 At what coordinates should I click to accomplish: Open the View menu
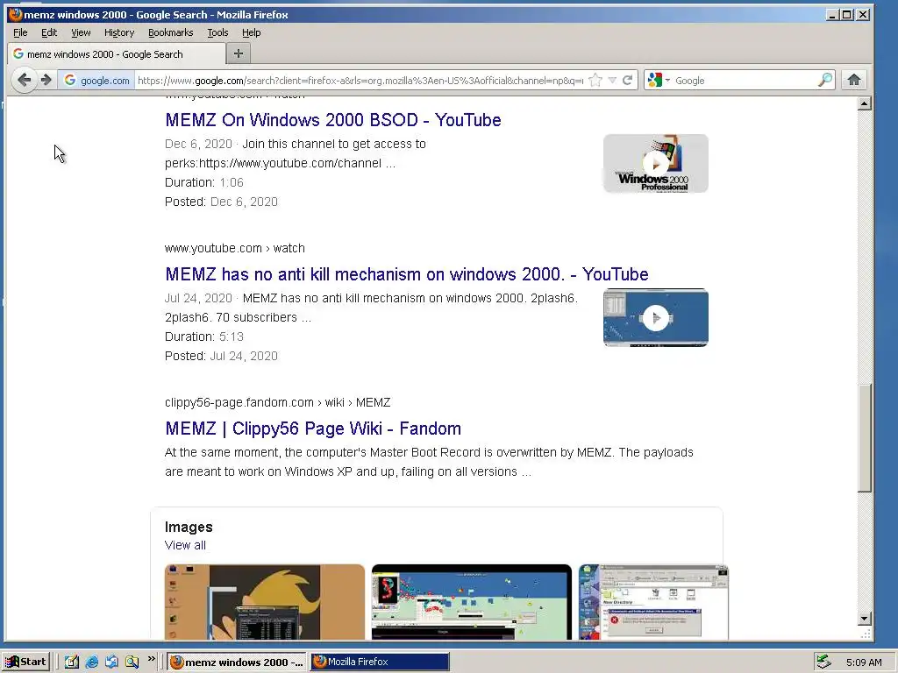[x=81, y=32]
